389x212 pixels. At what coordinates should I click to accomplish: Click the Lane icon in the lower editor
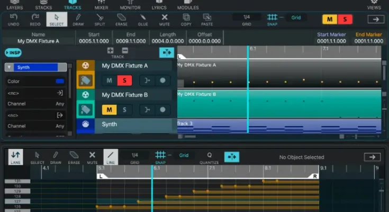coord(16,157)
